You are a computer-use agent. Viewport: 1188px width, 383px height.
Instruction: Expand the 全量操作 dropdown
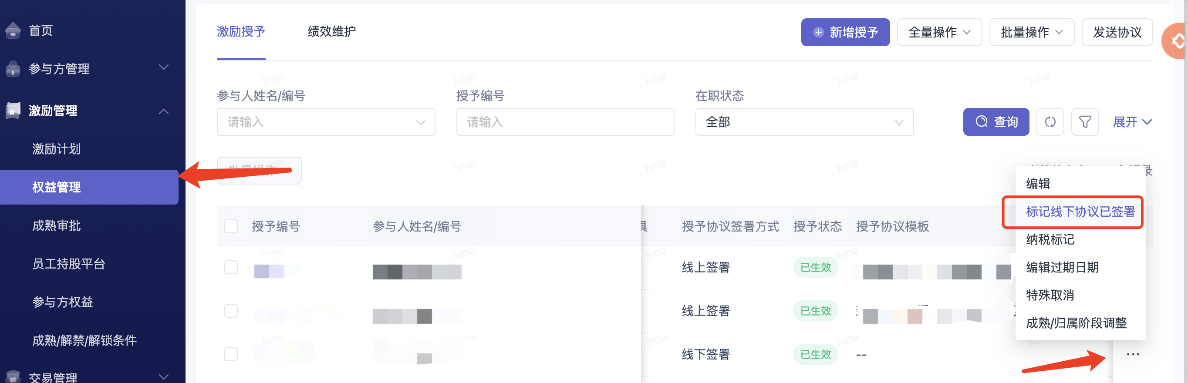939,32
